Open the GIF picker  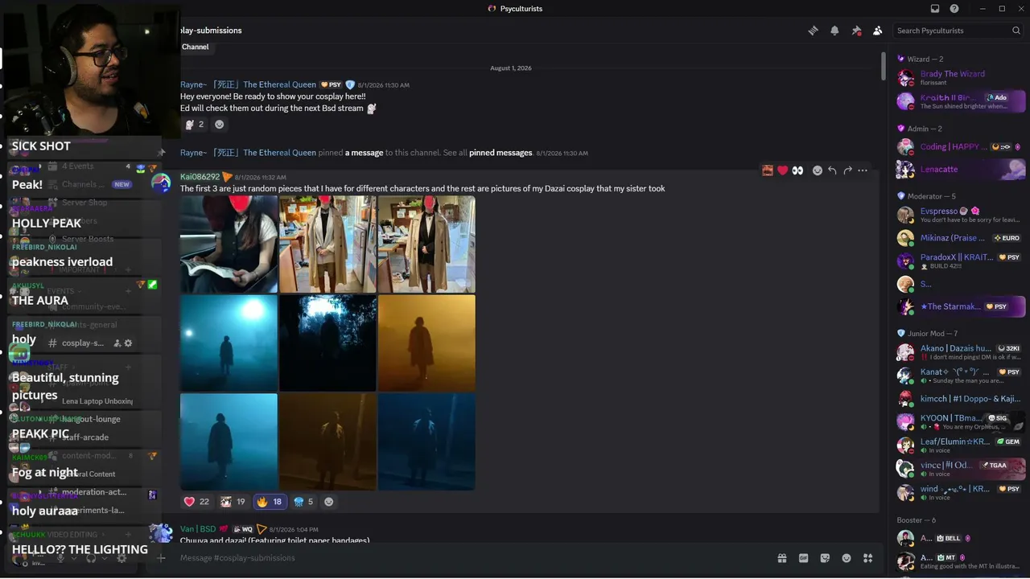click(803, 558)
